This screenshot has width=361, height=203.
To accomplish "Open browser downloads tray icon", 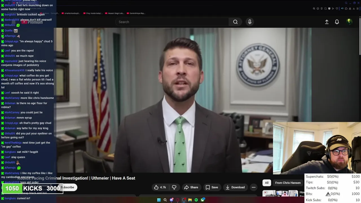I will click(x=354, y=8).
